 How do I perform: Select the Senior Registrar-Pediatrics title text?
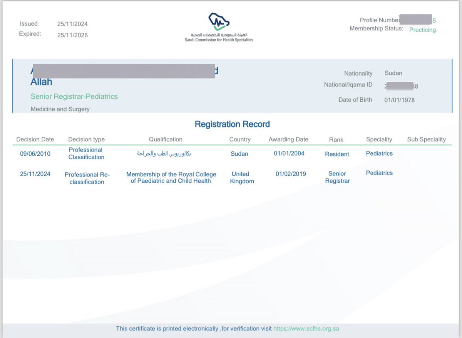click(74, 96)
